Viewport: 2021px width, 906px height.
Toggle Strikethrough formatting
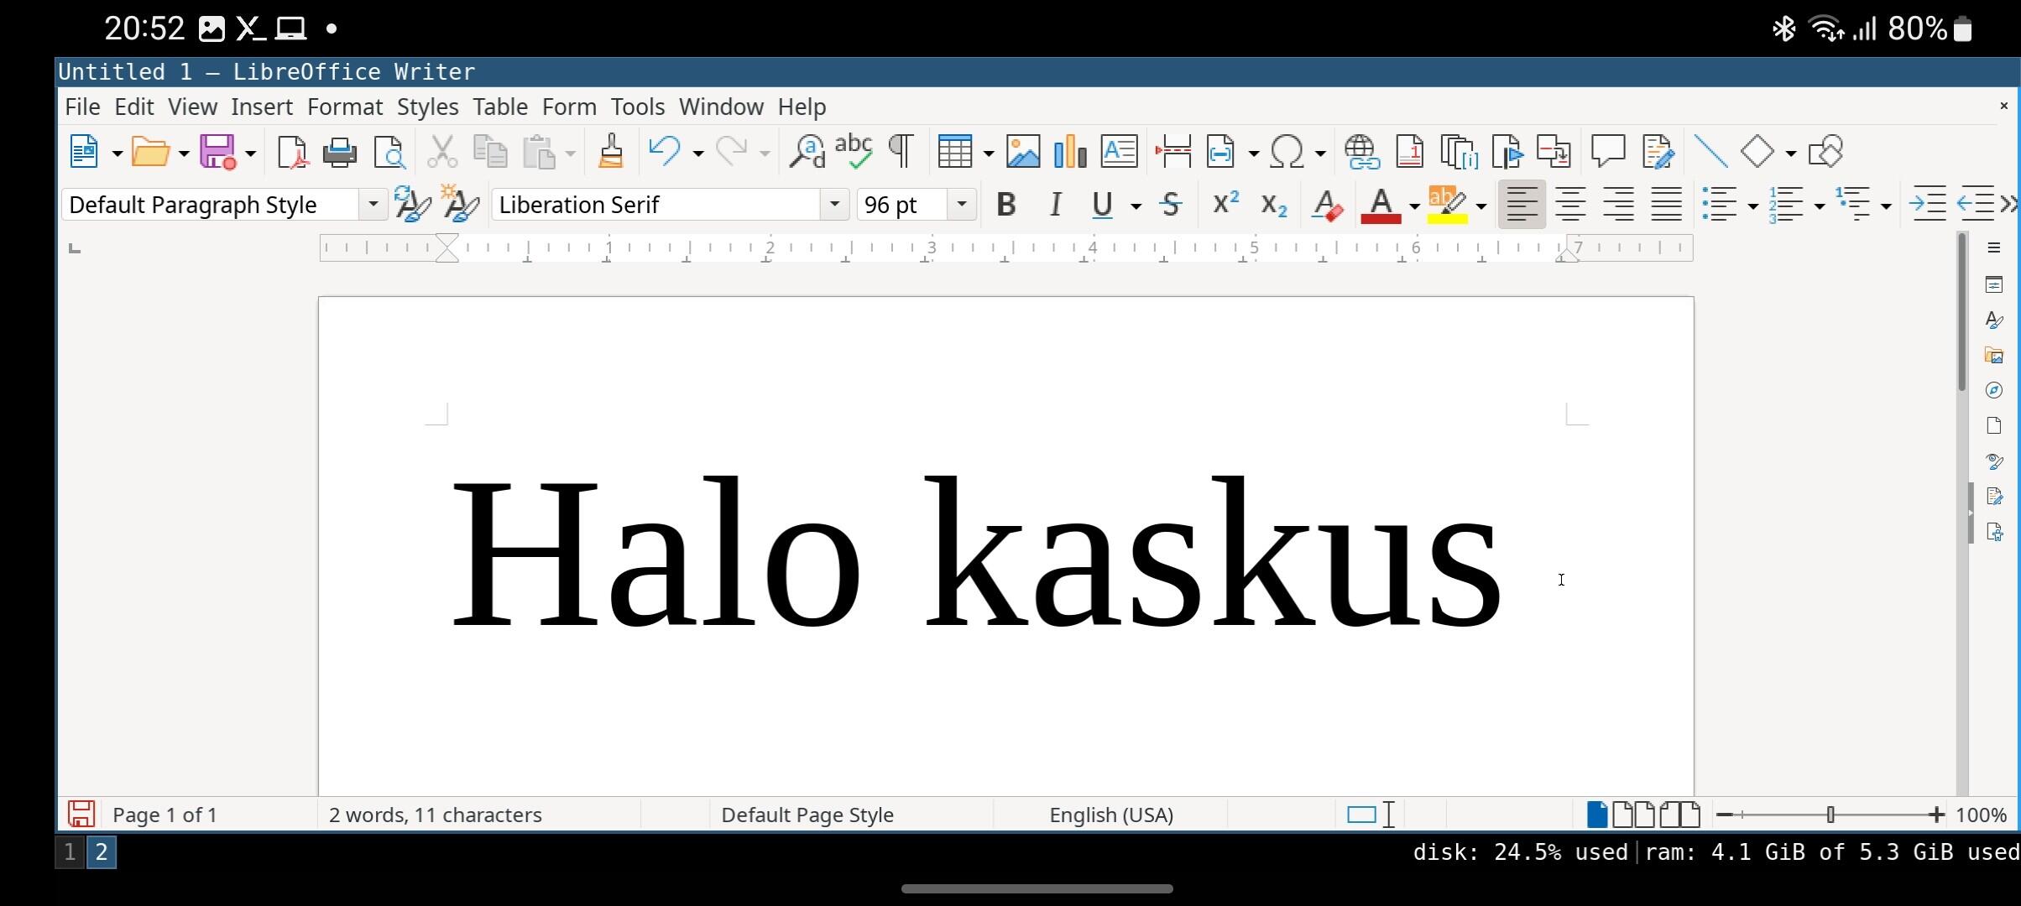click(x=1171, y=205)
